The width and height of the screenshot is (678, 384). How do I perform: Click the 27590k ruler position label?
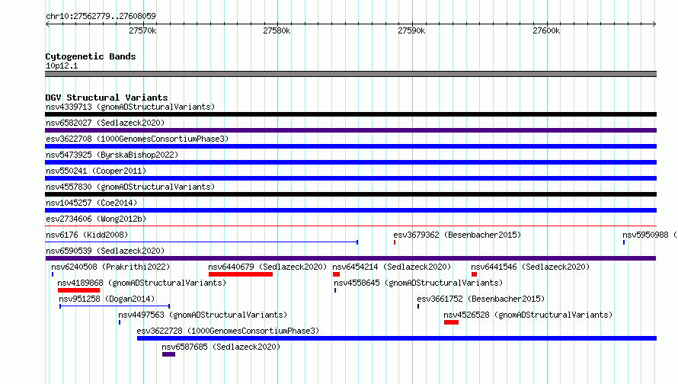pyautogui.click(x=411, y=30)
